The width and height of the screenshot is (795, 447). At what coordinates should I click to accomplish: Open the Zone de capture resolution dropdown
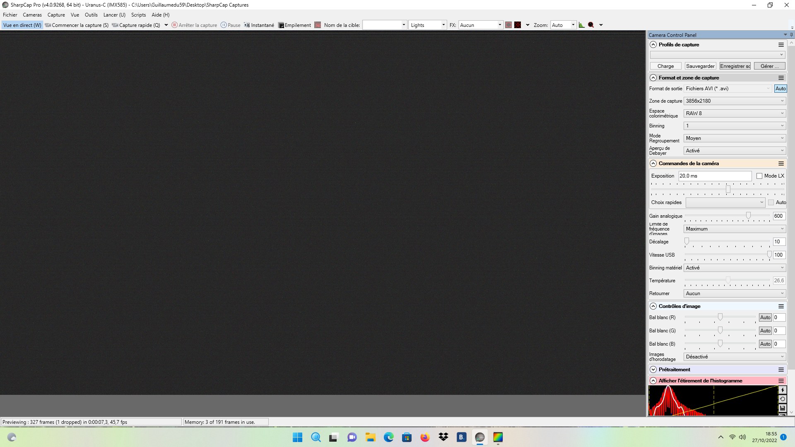coord(735,101)
